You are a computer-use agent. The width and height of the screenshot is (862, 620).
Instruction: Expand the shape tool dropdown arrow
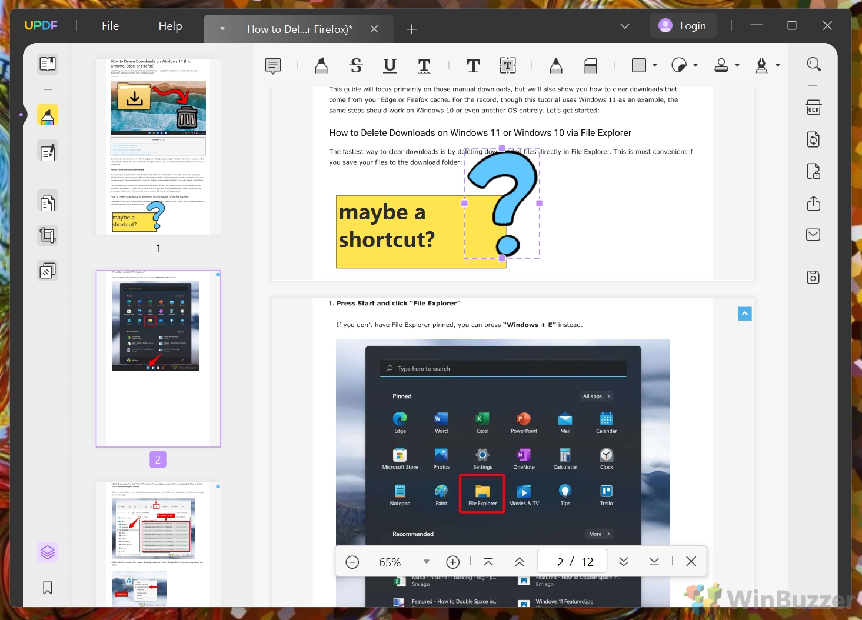click(655, 65)
